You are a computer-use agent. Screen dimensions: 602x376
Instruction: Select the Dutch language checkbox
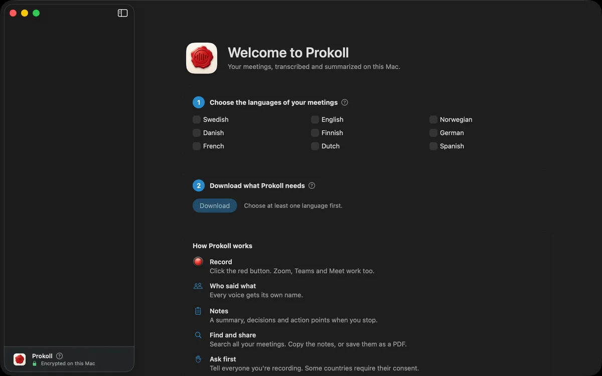pyautogui.click(x=315, y=146)
